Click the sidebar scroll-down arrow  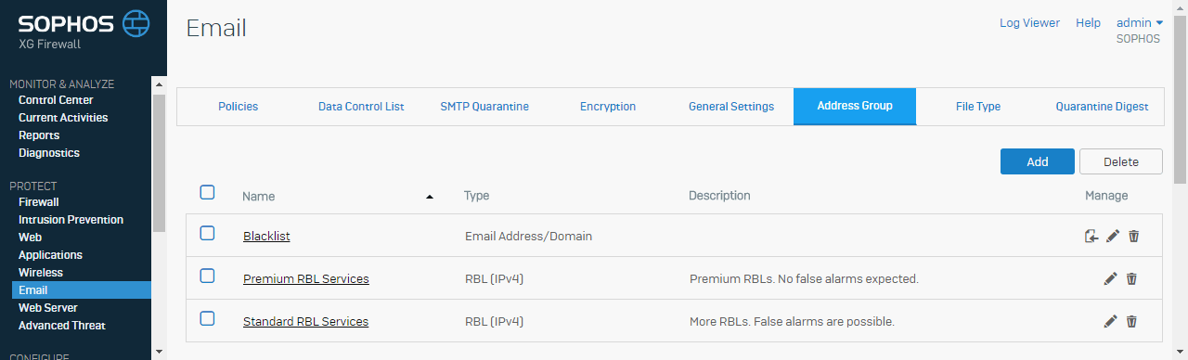coord(159,352)
